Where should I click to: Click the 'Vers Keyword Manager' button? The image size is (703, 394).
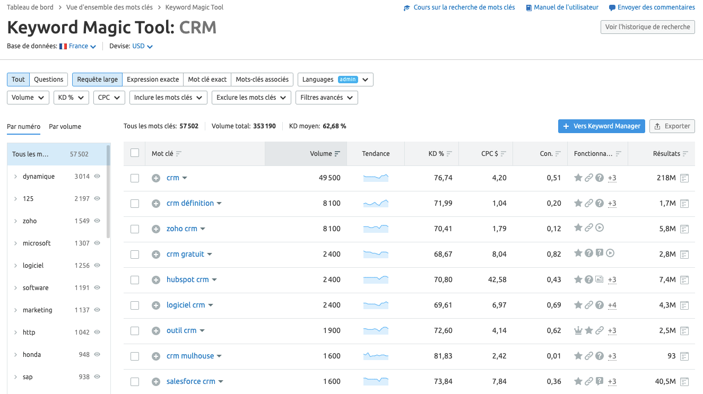tap(601, 126)
